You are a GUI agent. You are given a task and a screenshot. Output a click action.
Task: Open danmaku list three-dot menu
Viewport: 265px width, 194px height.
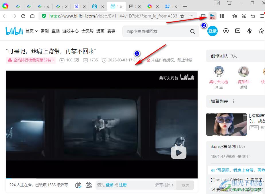point(234,101)
